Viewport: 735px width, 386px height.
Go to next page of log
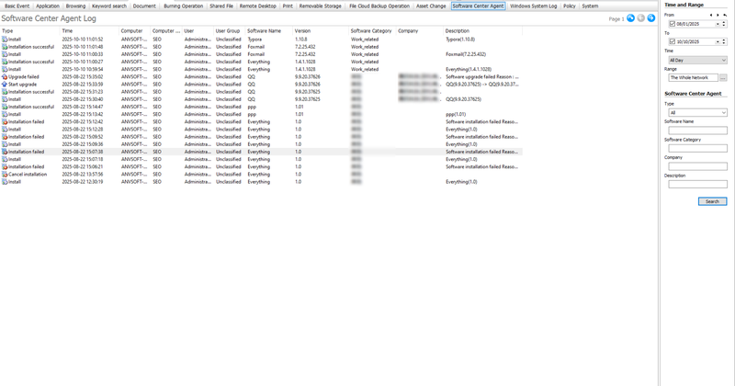(x=651, y=18)
